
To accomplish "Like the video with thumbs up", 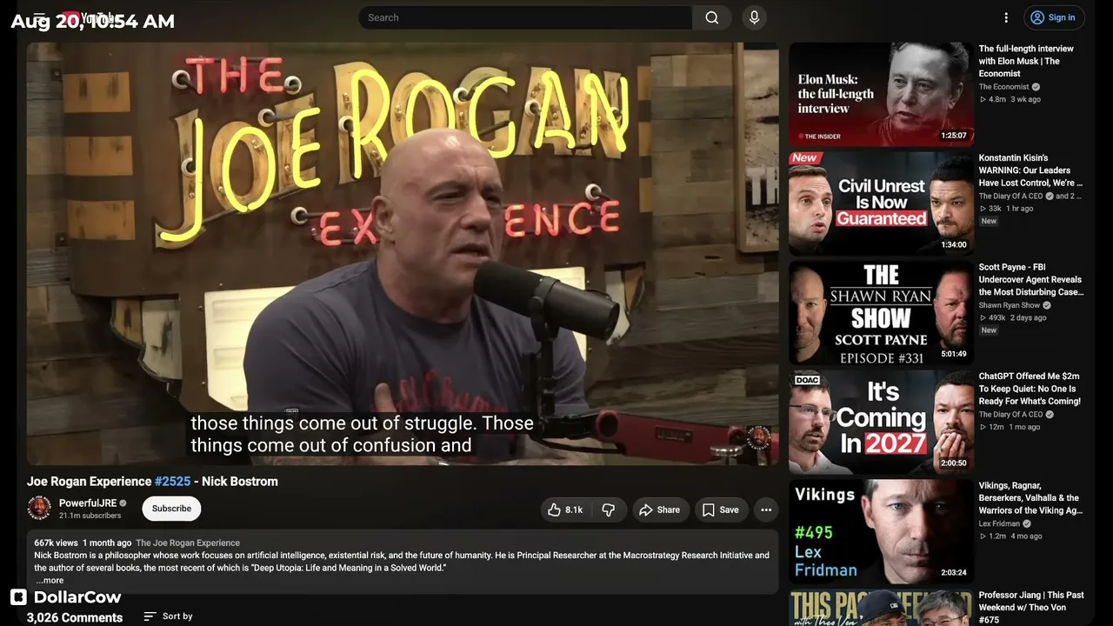I will click(564, 510).
